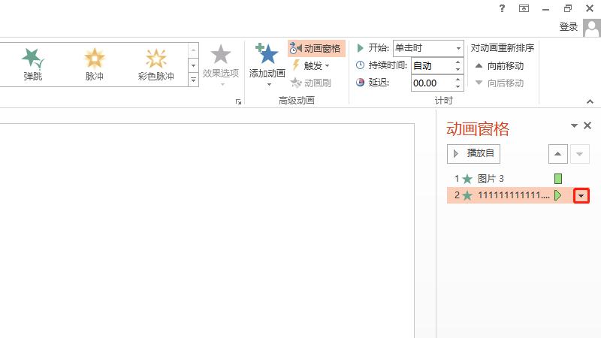Expand the animation gallery more button
601x338 pixels.
point(193,80)
